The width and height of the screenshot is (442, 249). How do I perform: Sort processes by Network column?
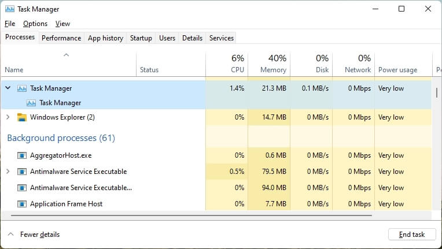pyautogui.click(x=353, y=64)
